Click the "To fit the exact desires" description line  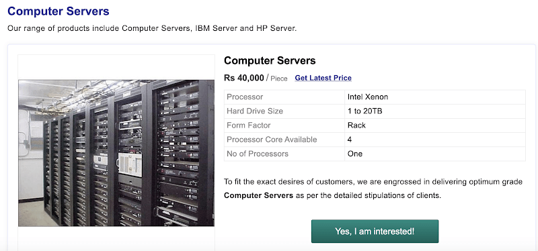pos(373,182)
